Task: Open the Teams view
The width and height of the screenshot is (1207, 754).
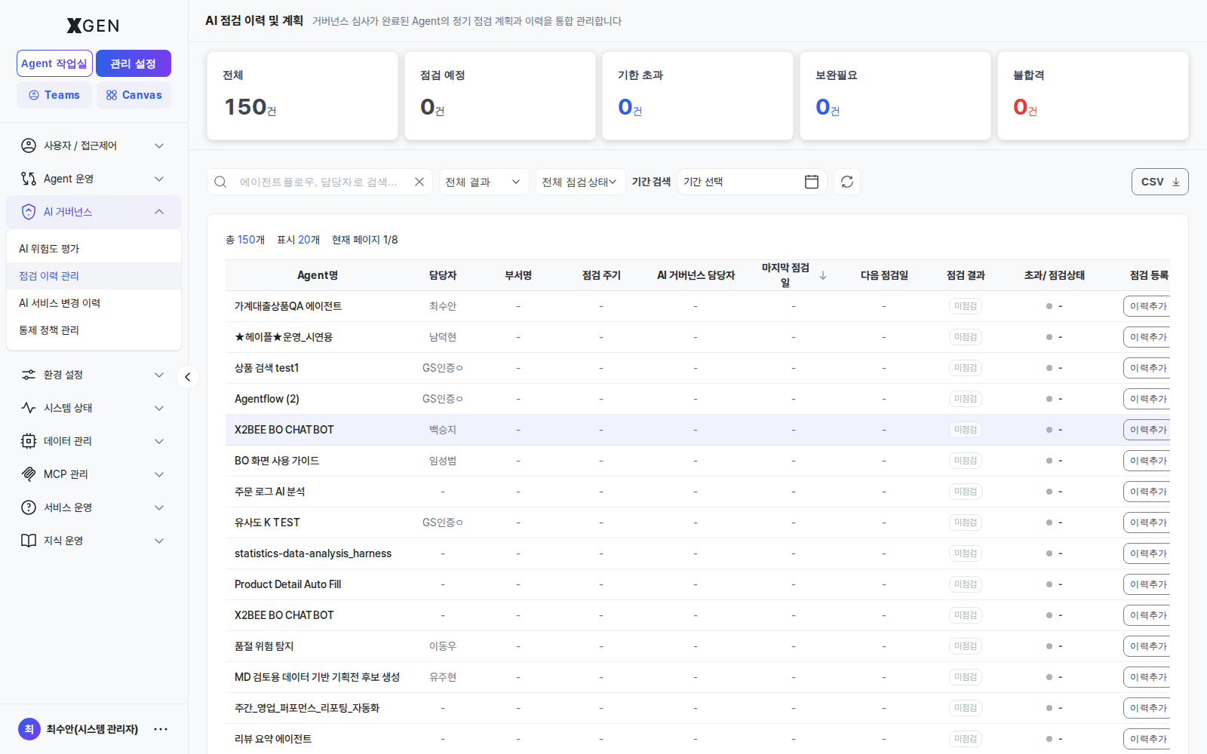Action: [54, 95]
